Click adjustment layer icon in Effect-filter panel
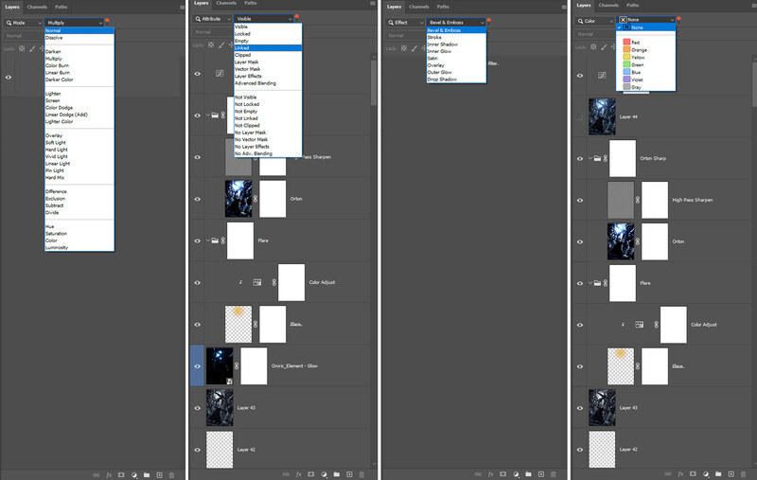 pos(516,474)
